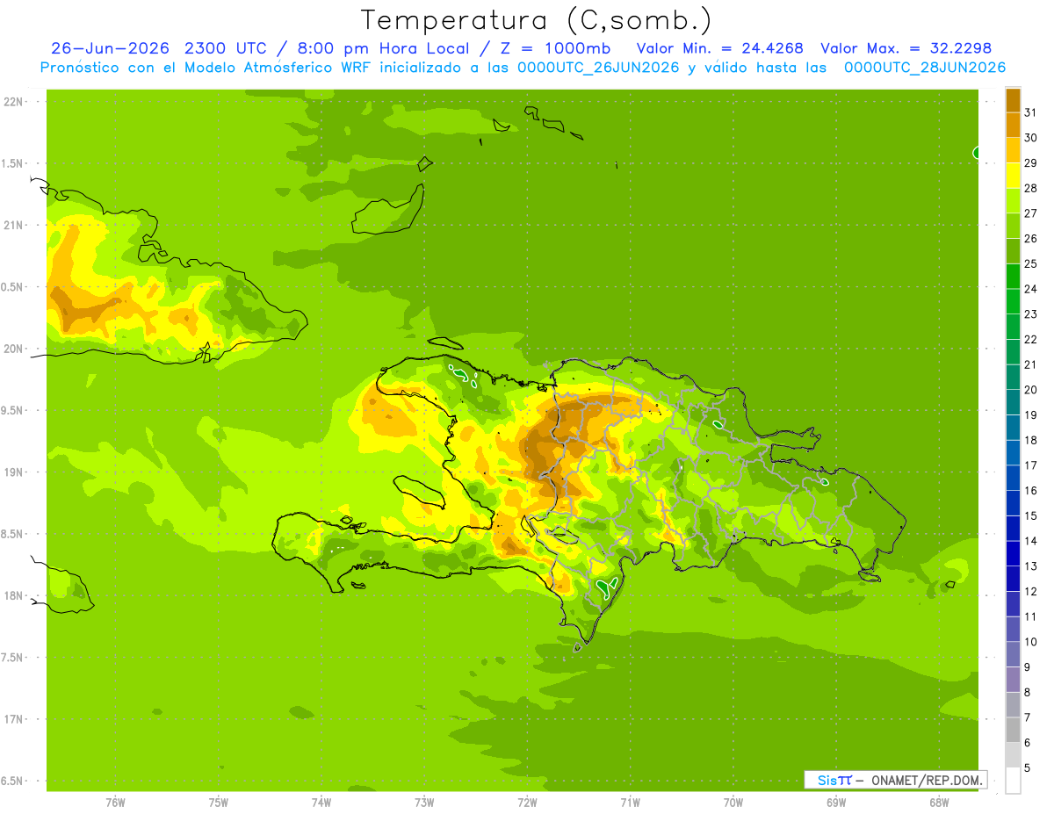Click the green swatch between 26 and 27
Screen dimensions: 1054x814
1013,226
